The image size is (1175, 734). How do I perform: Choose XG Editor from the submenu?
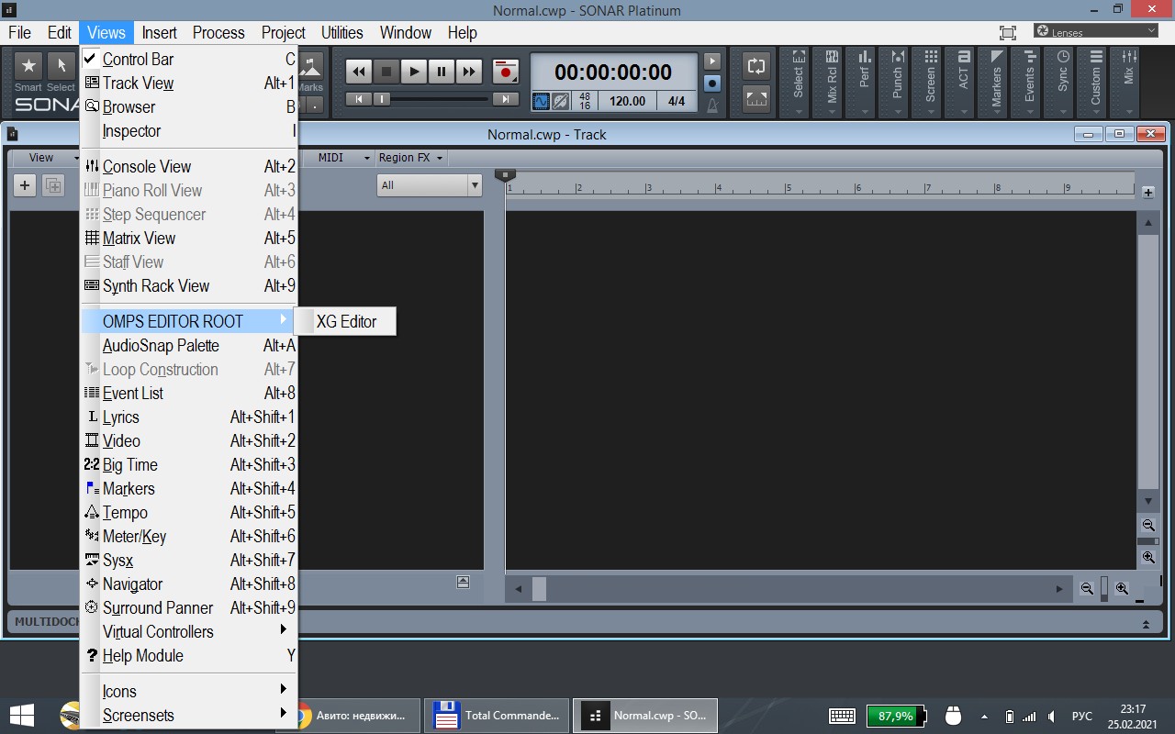click(345, 321)
